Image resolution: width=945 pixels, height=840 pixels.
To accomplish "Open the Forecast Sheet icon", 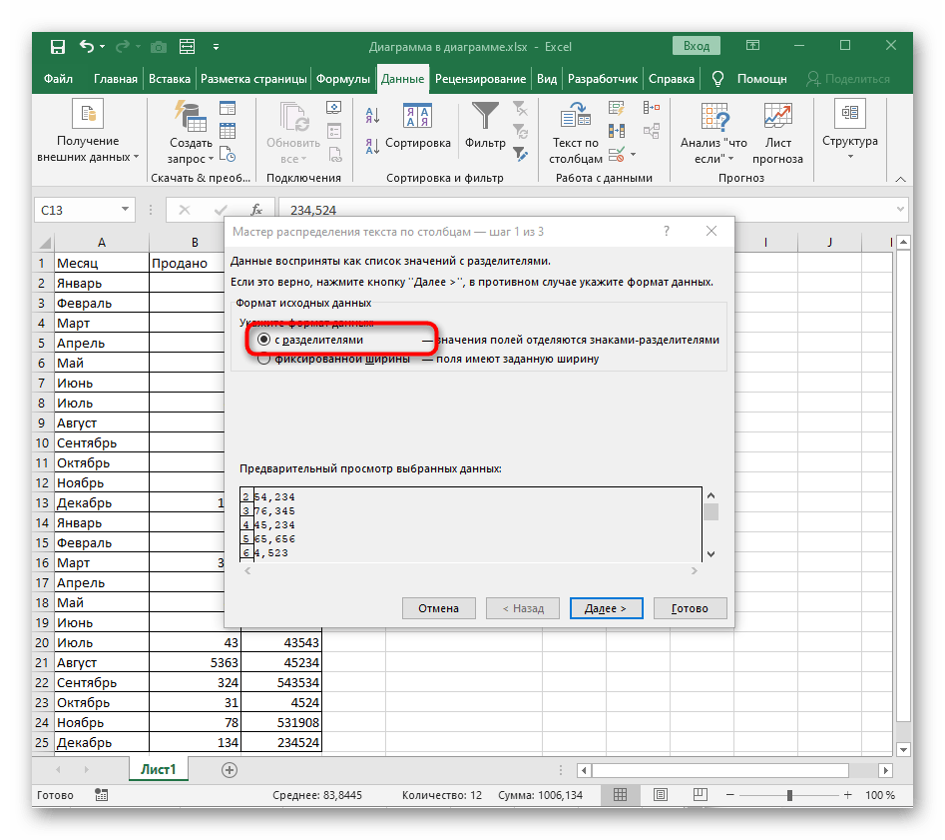I will [x=777, y=118].
